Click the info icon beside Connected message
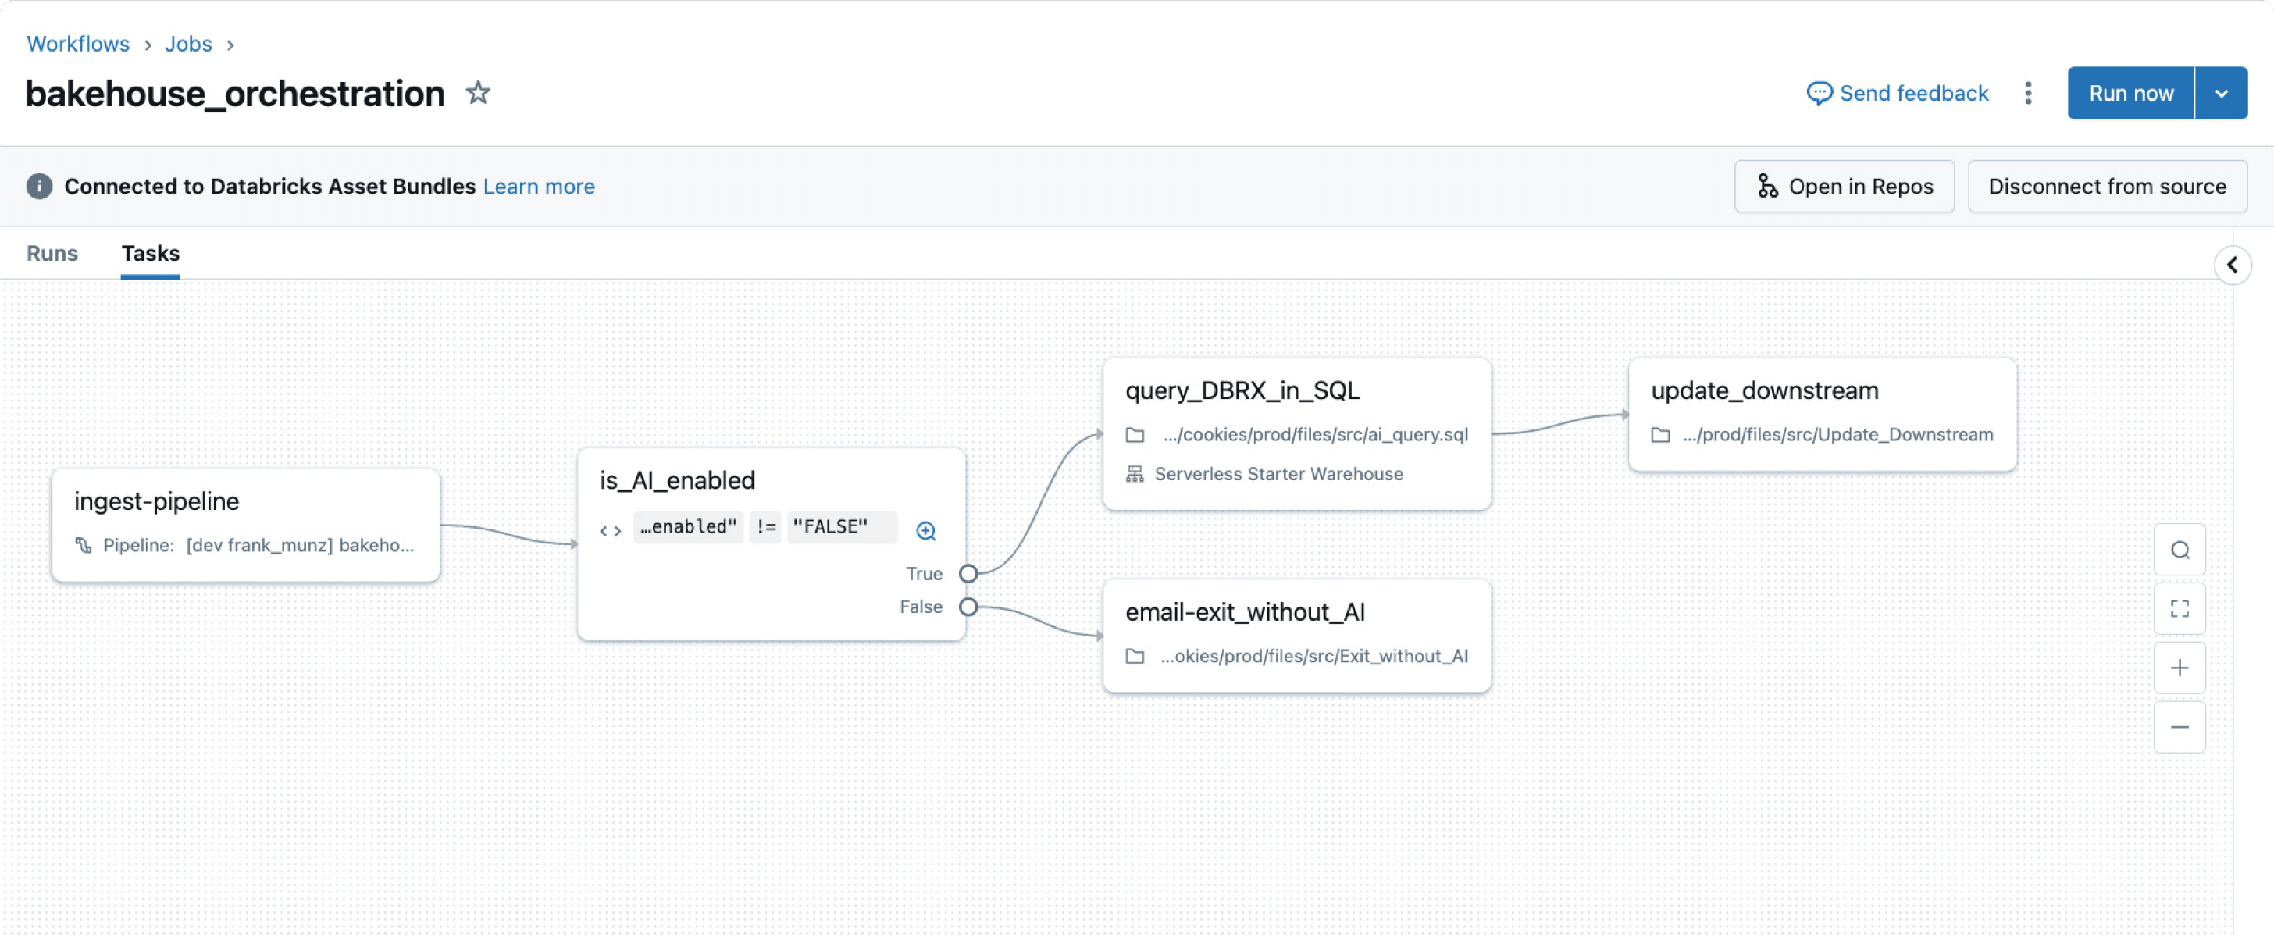The image size is (2274, 937). tap(39, 186)
